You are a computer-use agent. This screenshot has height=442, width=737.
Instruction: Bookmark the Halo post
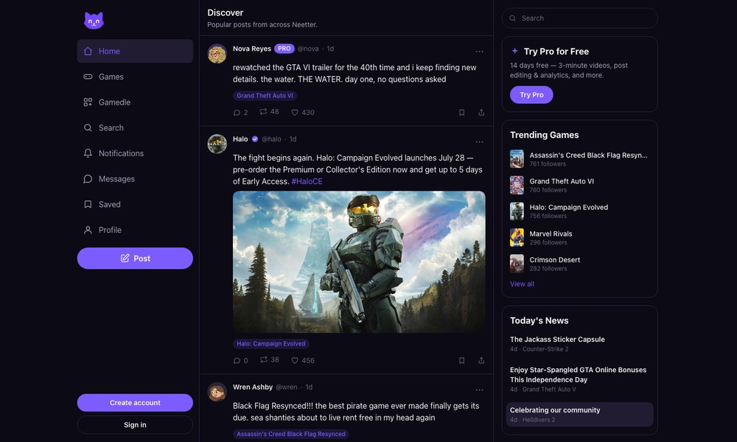461,360
